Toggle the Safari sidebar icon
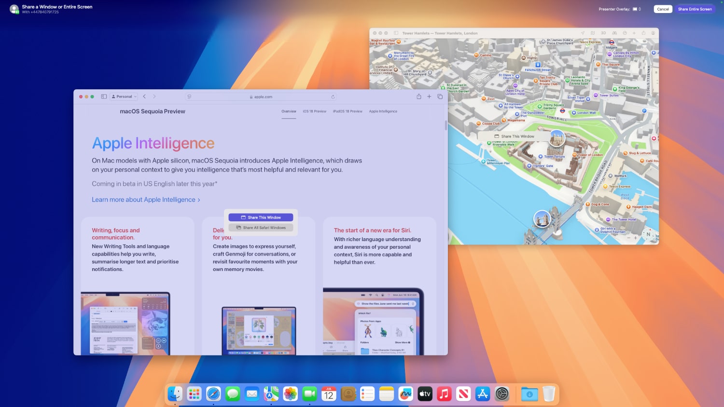 click(x=104, y=96)
